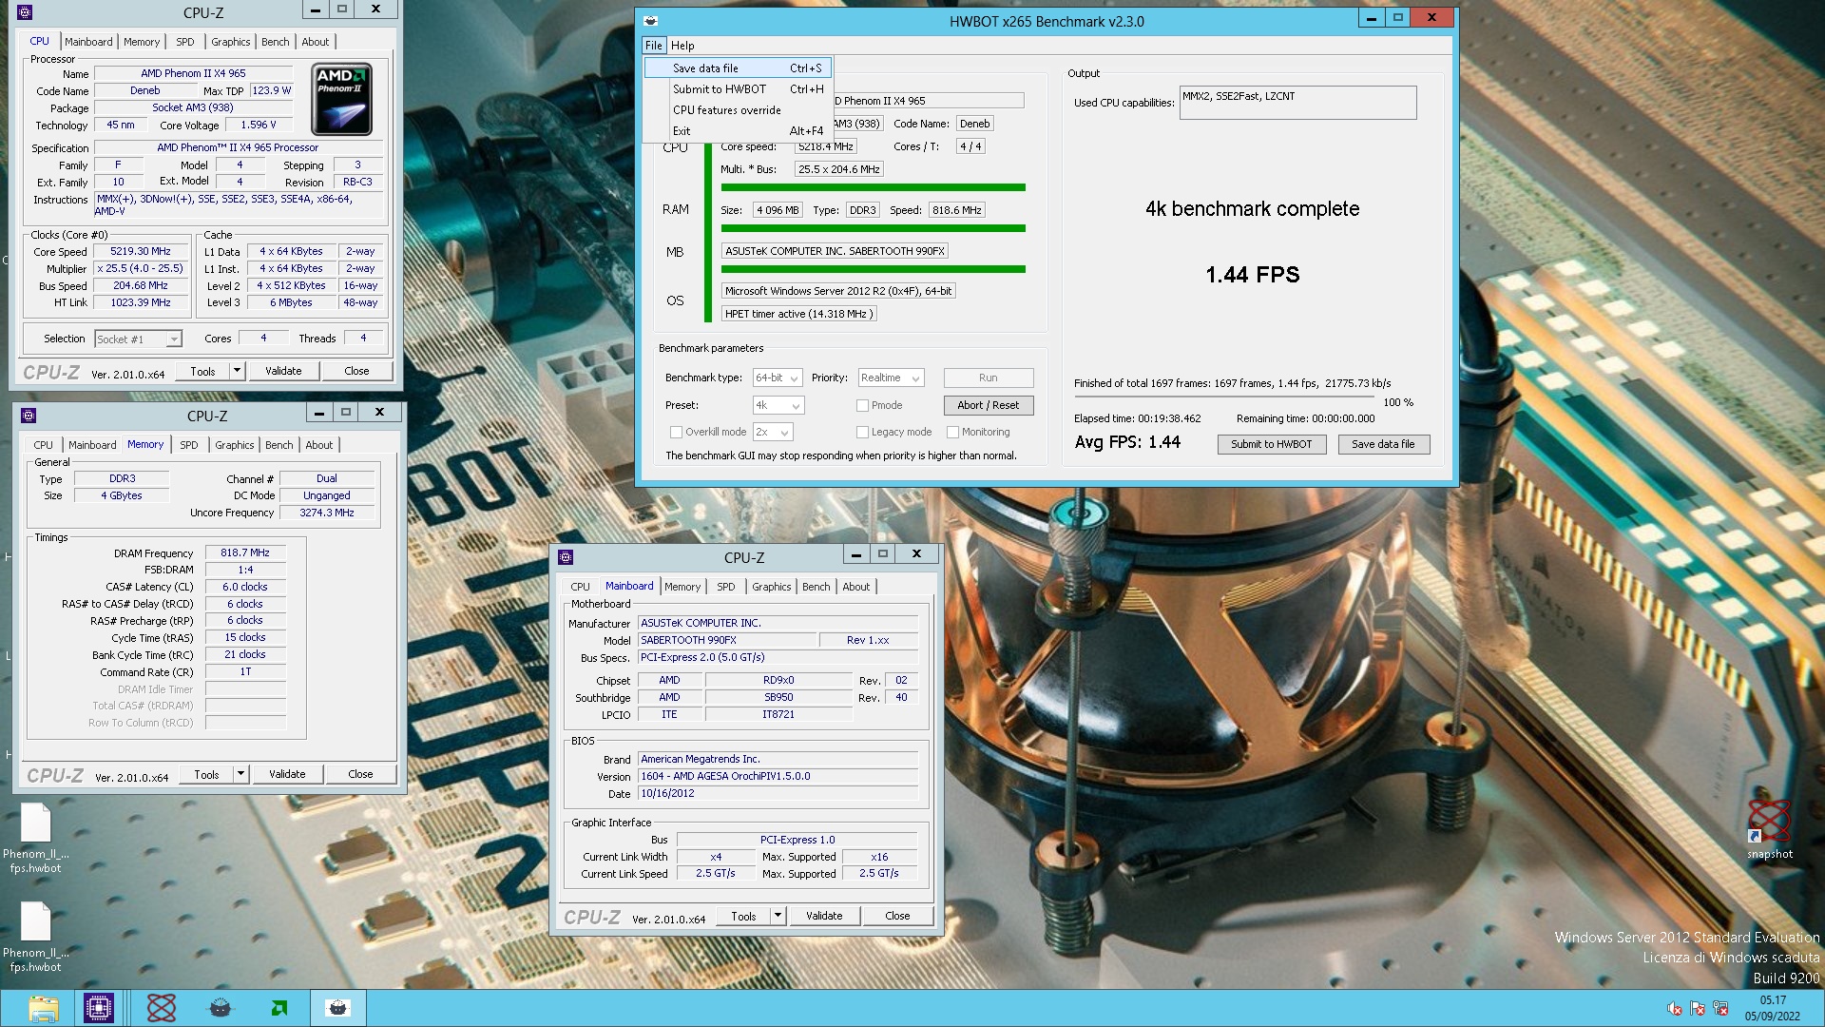Click the Microsoft Windows Server 2012 R2 OS field
This screenshot has width=1825, height=1027.
(x=838, y=291)
